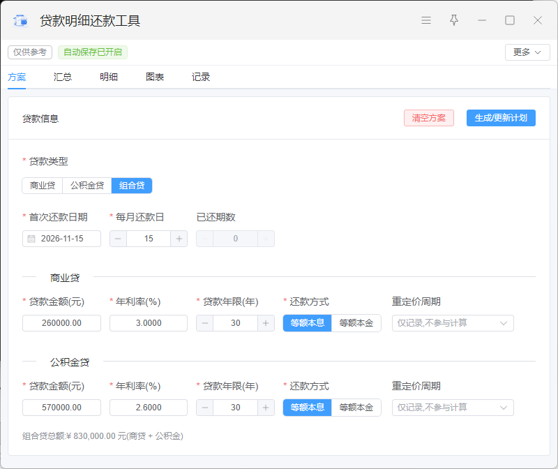Click the 贷款信息 section heading
The width and height of the screenshot is (558, 469).
[40, 119]
